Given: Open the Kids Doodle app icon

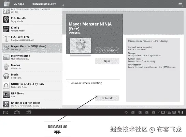Looking at the screenshot, I should (6, 19).
